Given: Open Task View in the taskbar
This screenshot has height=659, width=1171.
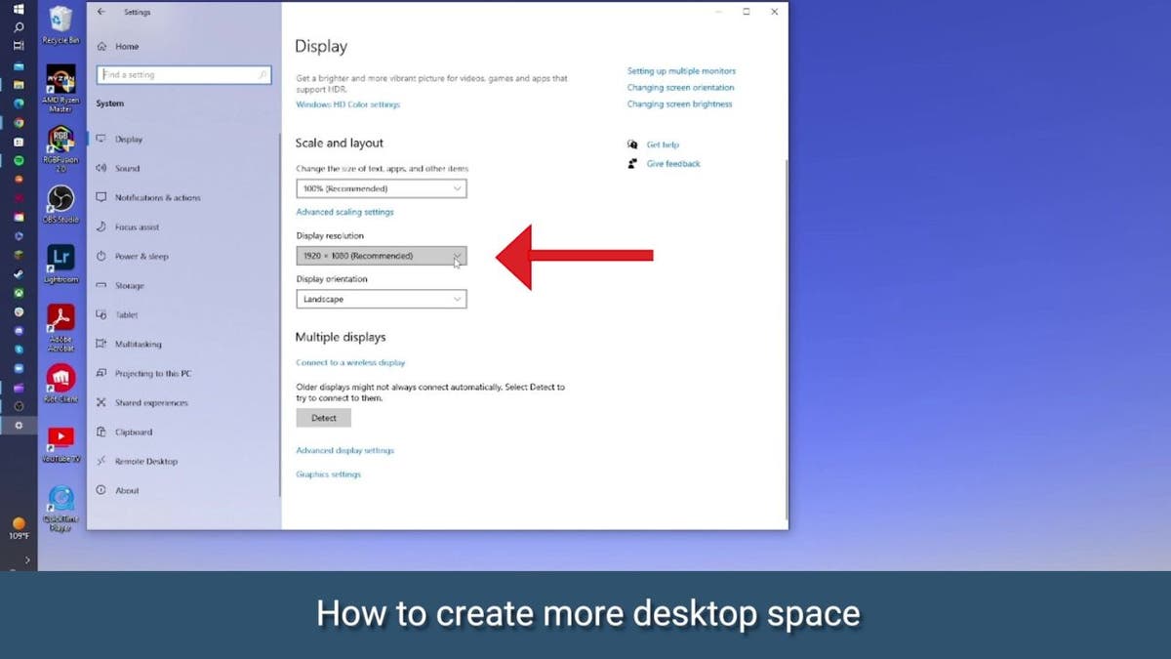Looking at the screenshot, I should pos(19,46).
